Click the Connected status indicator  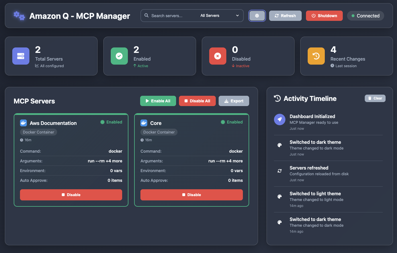click(x=365, y=16)
